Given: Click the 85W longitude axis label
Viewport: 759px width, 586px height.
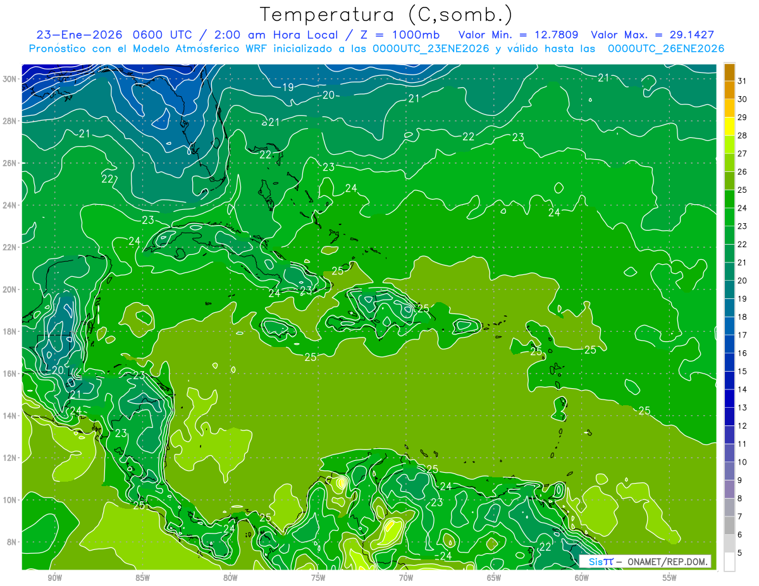Looking at the screenshot, I should point(142,578).
